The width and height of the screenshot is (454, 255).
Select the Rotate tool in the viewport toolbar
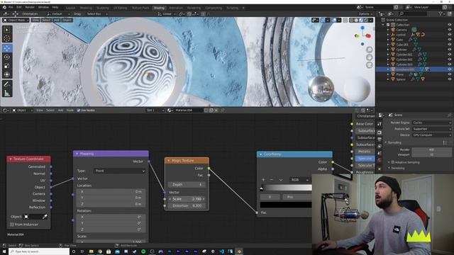pos(7,57)
